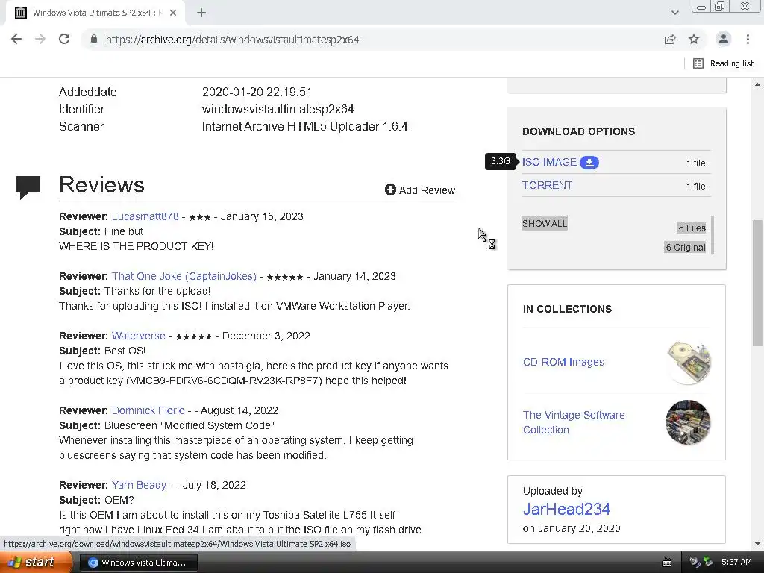This screenshot has height=573, width=764.
Task: Click the scrollbar down arrow
Action: coord(758,544)
